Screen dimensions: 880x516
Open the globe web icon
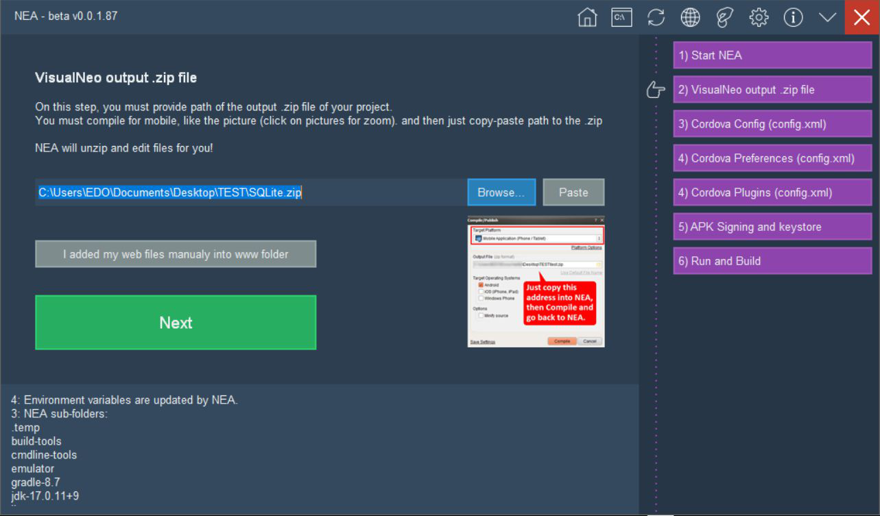click(690, 17)
